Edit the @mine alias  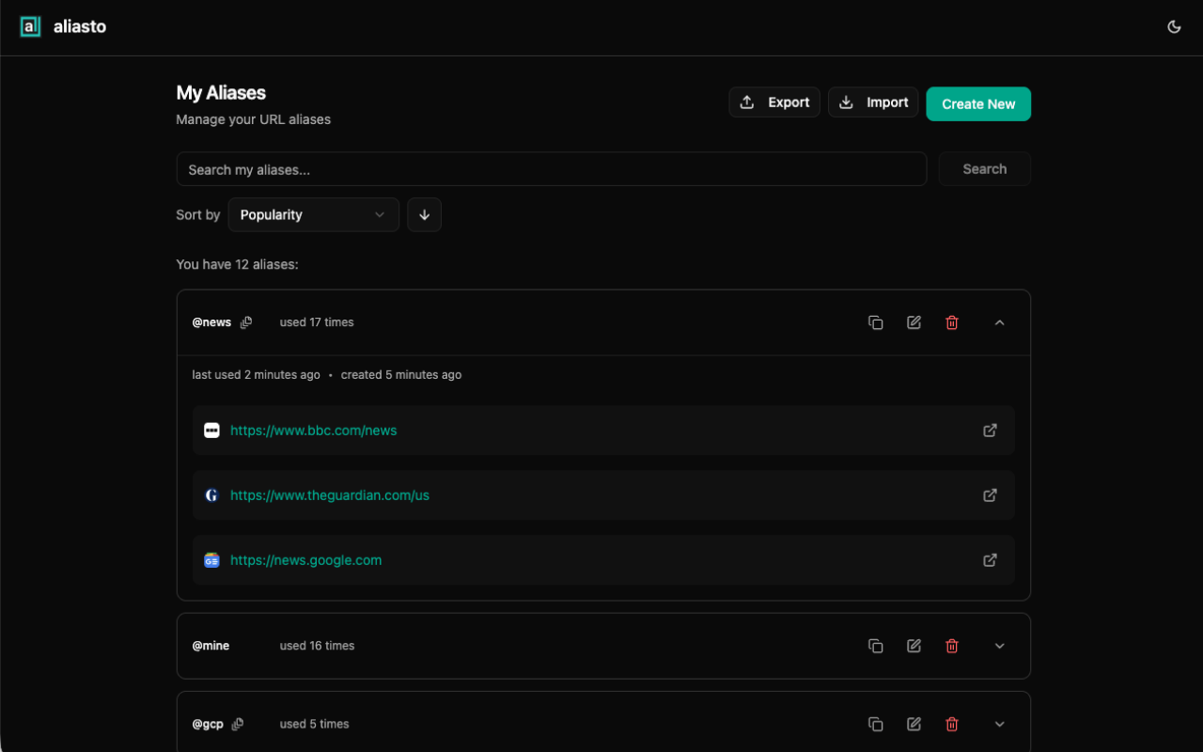tap(914, 646)
